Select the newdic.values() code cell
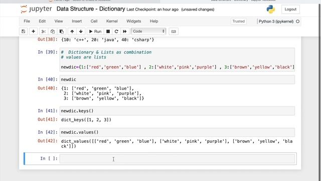 pyautogui.click(x=177, y=132)
